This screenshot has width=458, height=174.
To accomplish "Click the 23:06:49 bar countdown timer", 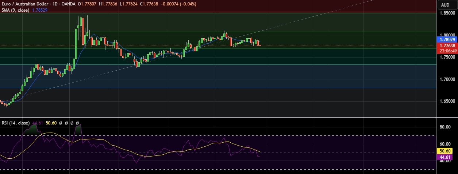I will pyautogui.click(x=447, y=51).
